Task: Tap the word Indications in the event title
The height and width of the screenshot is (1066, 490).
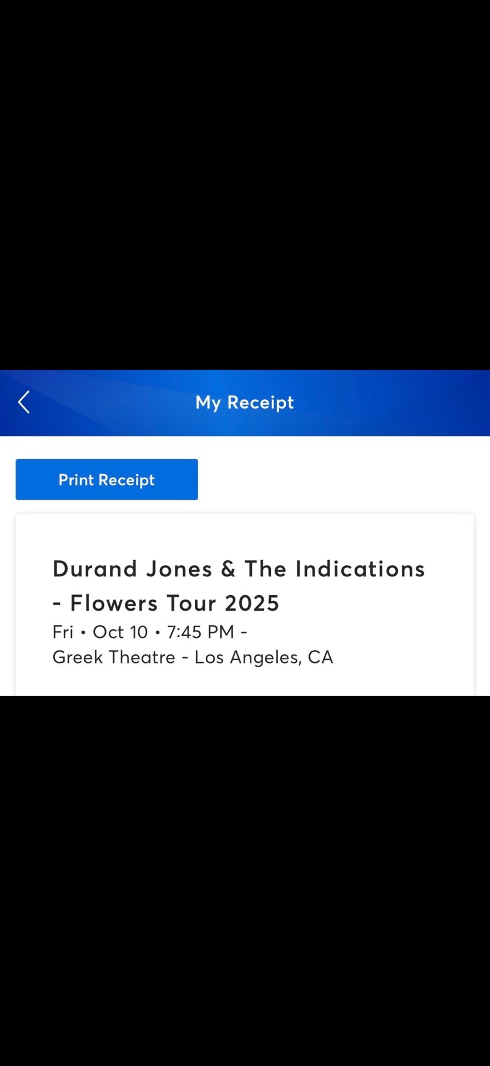Action: (x=360, y=569)
